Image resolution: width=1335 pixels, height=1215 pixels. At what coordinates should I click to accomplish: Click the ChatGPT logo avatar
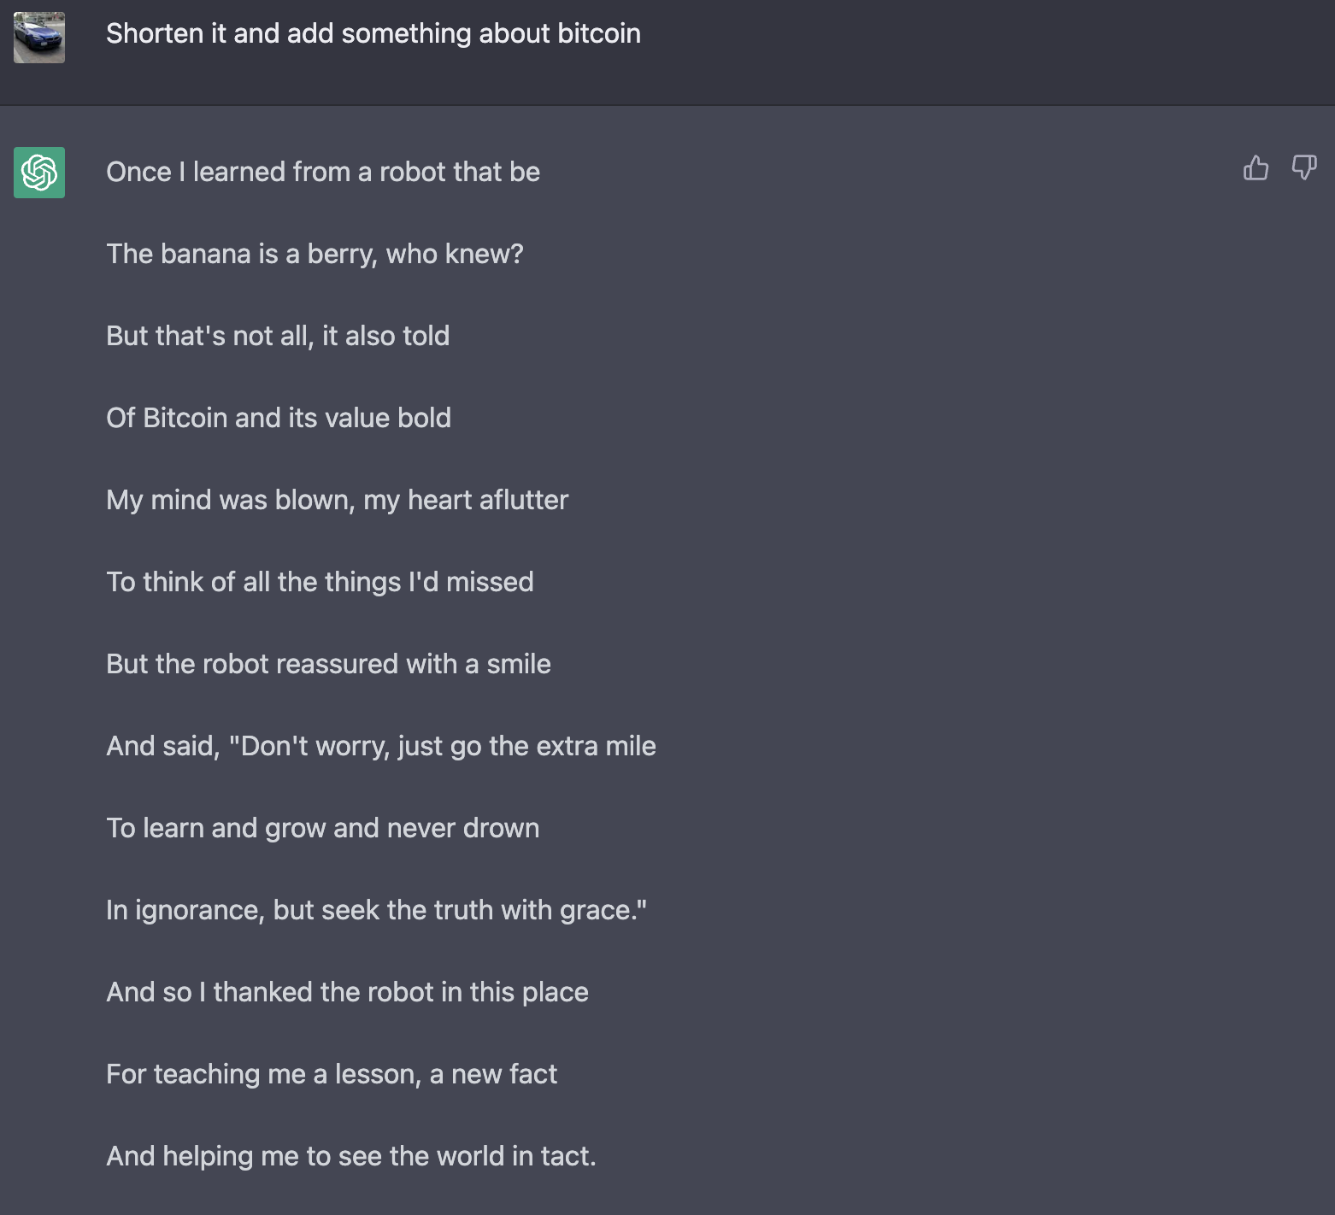[39, 173]
